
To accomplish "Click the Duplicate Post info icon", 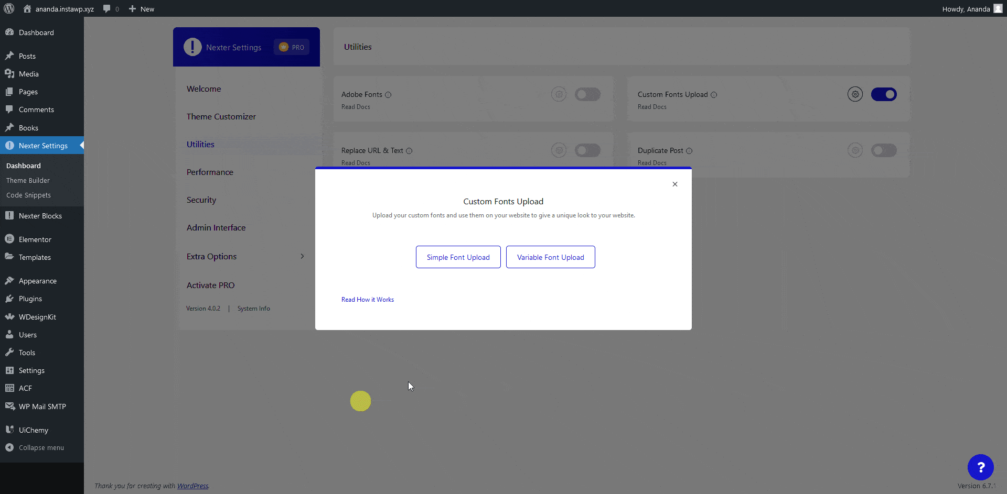I will [689, 151].
